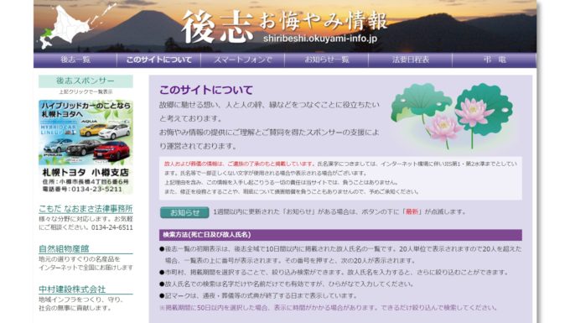The image size is (570, 323).
Task: Open the 弔電 menu tab
Action: (495, 60)
